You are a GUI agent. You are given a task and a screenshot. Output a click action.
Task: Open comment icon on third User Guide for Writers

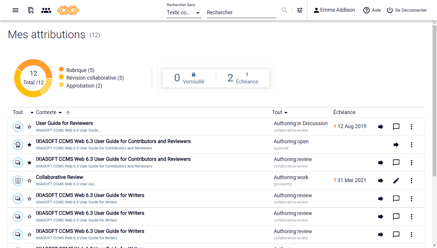point(396,235)
